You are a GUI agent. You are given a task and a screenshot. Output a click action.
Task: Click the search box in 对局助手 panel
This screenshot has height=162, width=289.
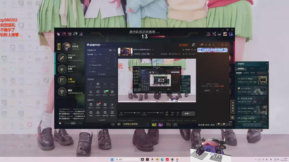click(262, 73)
